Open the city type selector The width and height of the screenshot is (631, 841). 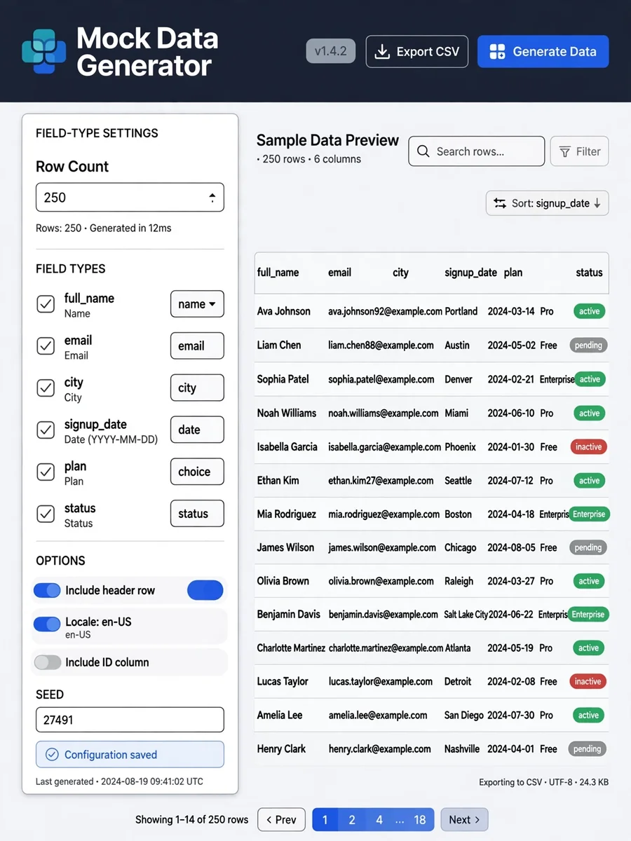tap(197, 388)
